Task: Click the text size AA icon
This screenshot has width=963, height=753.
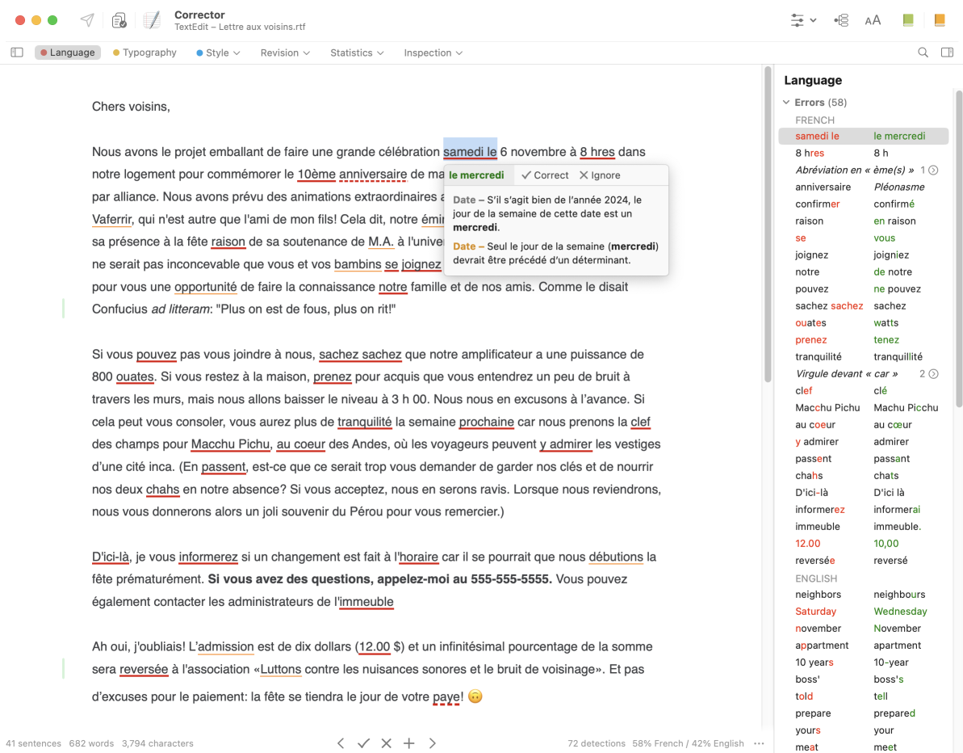Action: 873,20
